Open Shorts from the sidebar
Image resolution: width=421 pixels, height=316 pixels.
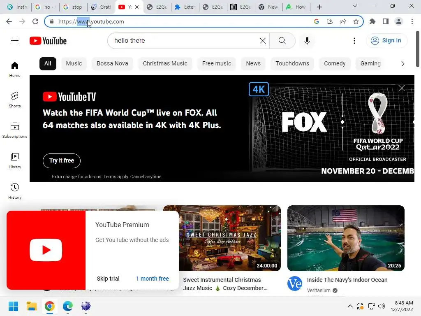15,100
